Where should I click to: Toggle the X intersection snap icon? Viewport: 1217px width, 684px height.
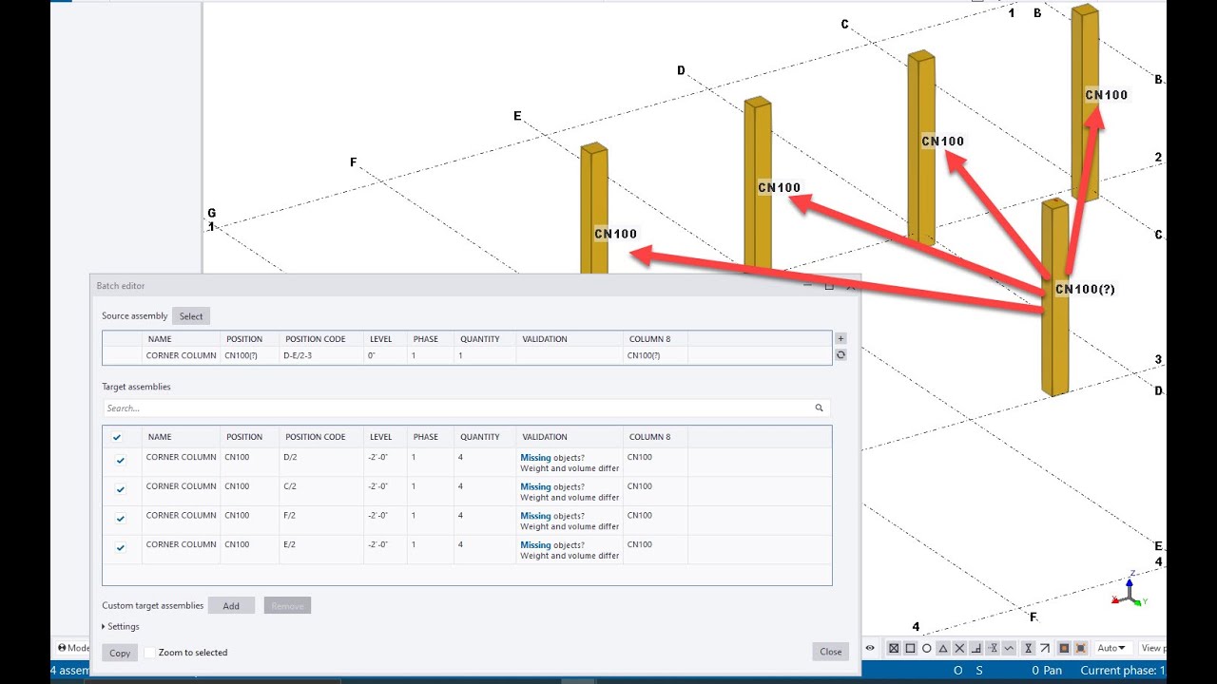click(959, 648)
